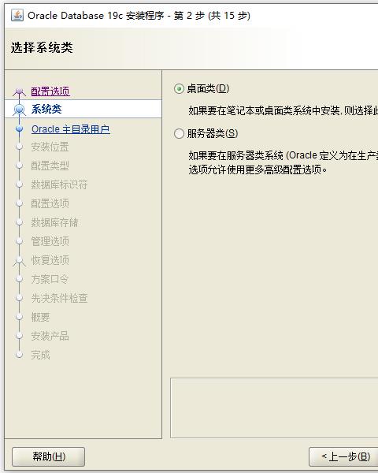Click the 方案口令 step label
378x473 pixels.
(x=50, y=279)
